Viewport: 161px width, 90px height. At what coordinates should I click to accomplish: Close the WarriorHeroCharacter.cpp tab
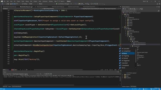point(35,7)
